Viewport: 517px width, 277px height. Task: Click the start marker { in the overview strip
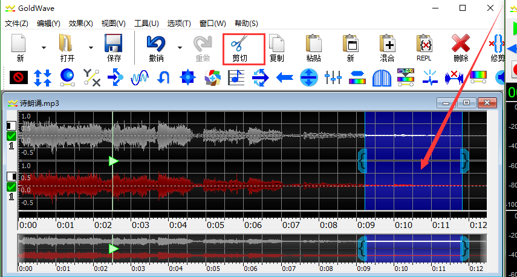[x=362, y=249]
